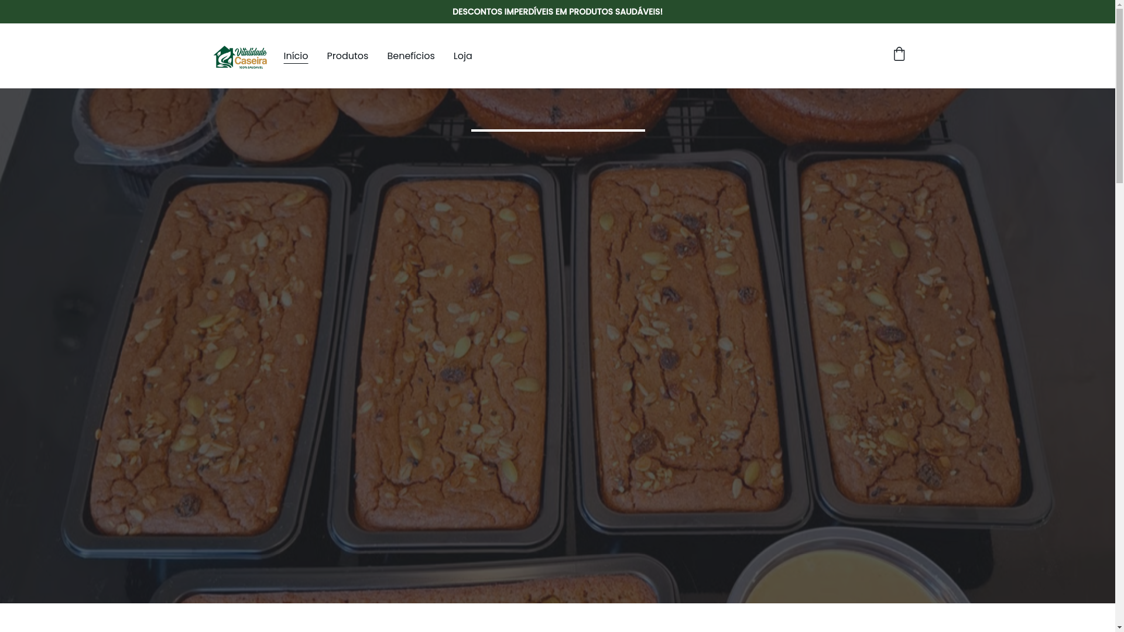Click the scrollbar up arrow
Image resolution: width=1124 pixels, height=632 pixels.
[x=1119, y=5]
